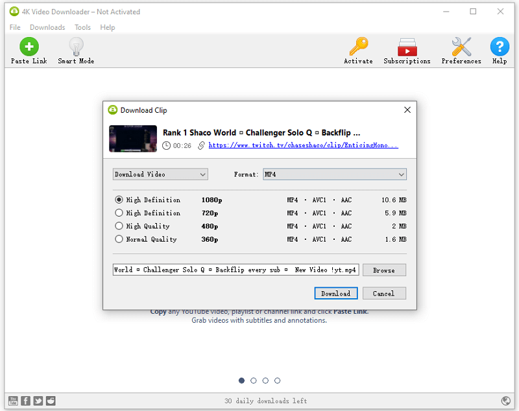Click the green Paste Link icon
The image size is (519, 411).
point(29,46)
